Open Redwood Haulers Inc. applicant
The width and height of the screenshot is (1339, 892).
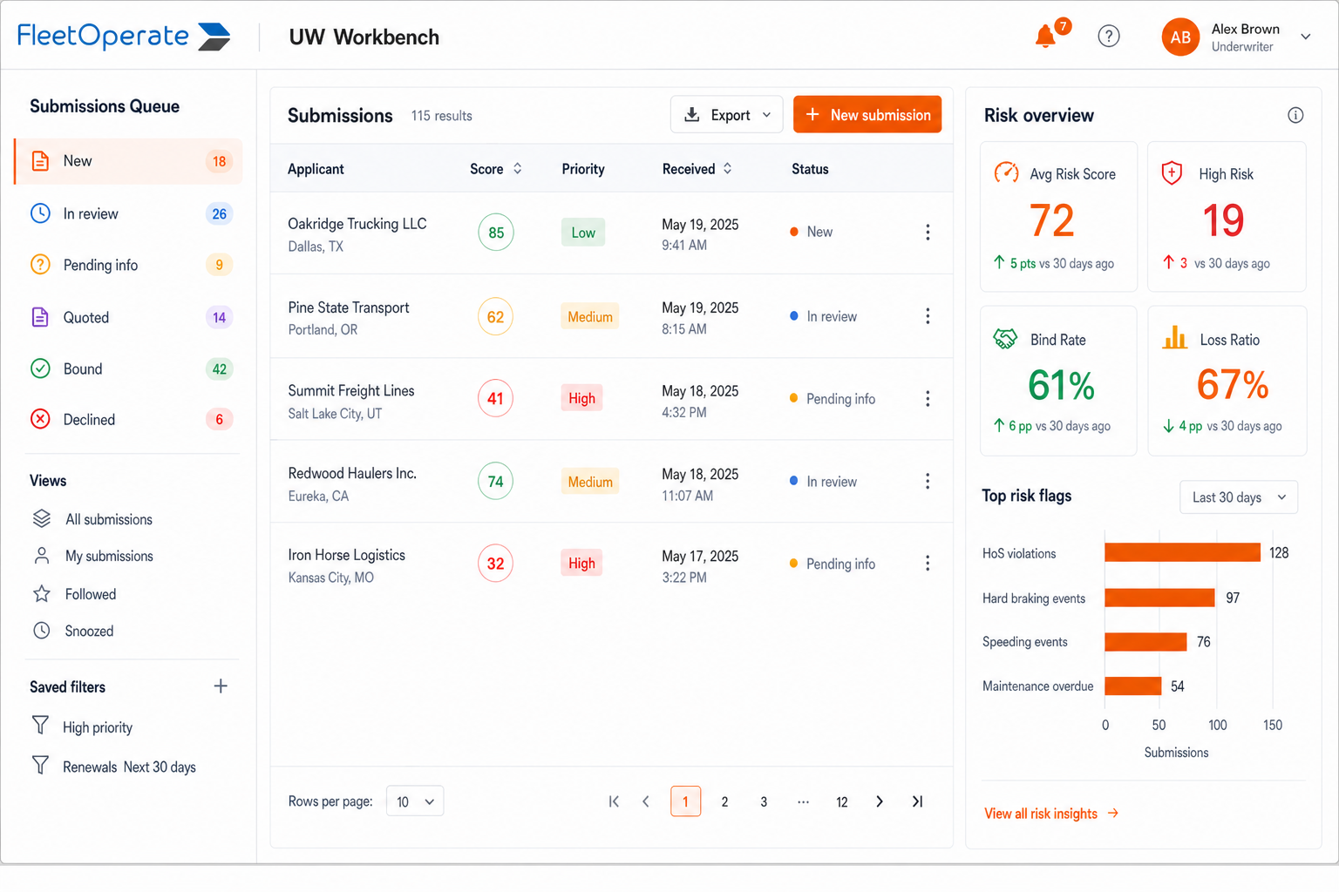[352, 473]
